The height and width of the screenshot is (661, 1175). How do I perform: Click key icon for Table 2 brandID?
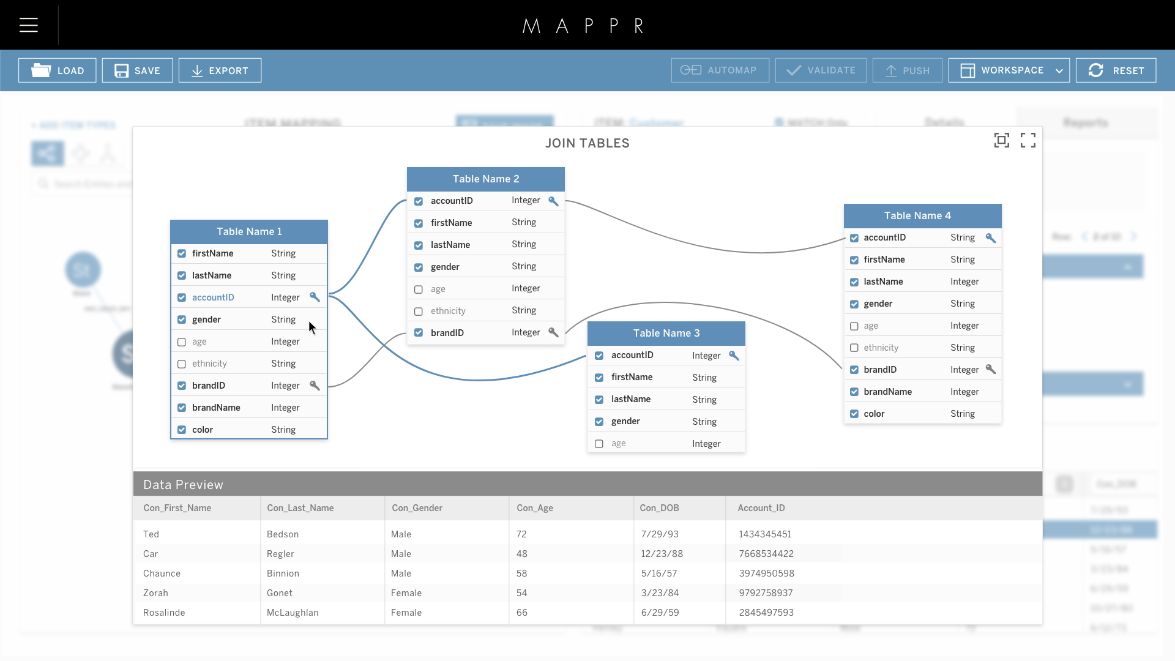tap(553, 332)
